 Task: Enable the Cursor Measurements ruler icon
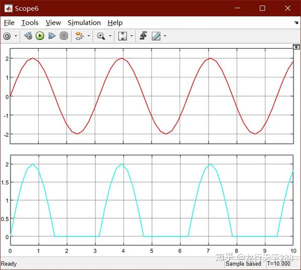point(156,36)
